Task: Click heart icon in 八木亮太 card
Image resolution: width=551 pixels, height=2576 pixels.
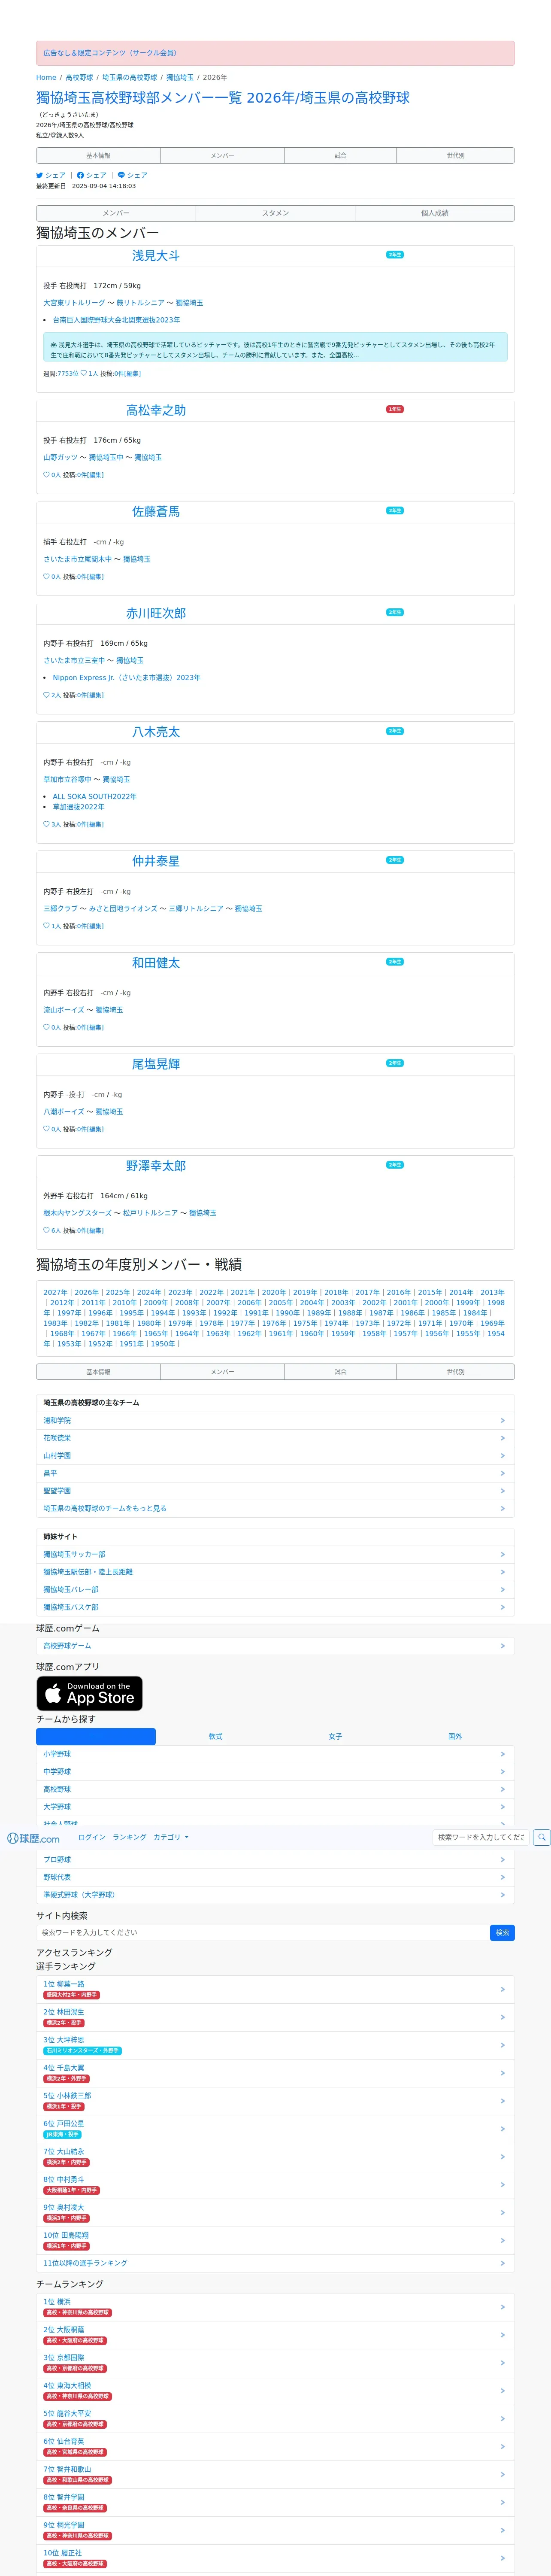Action: tap(46, 824)
